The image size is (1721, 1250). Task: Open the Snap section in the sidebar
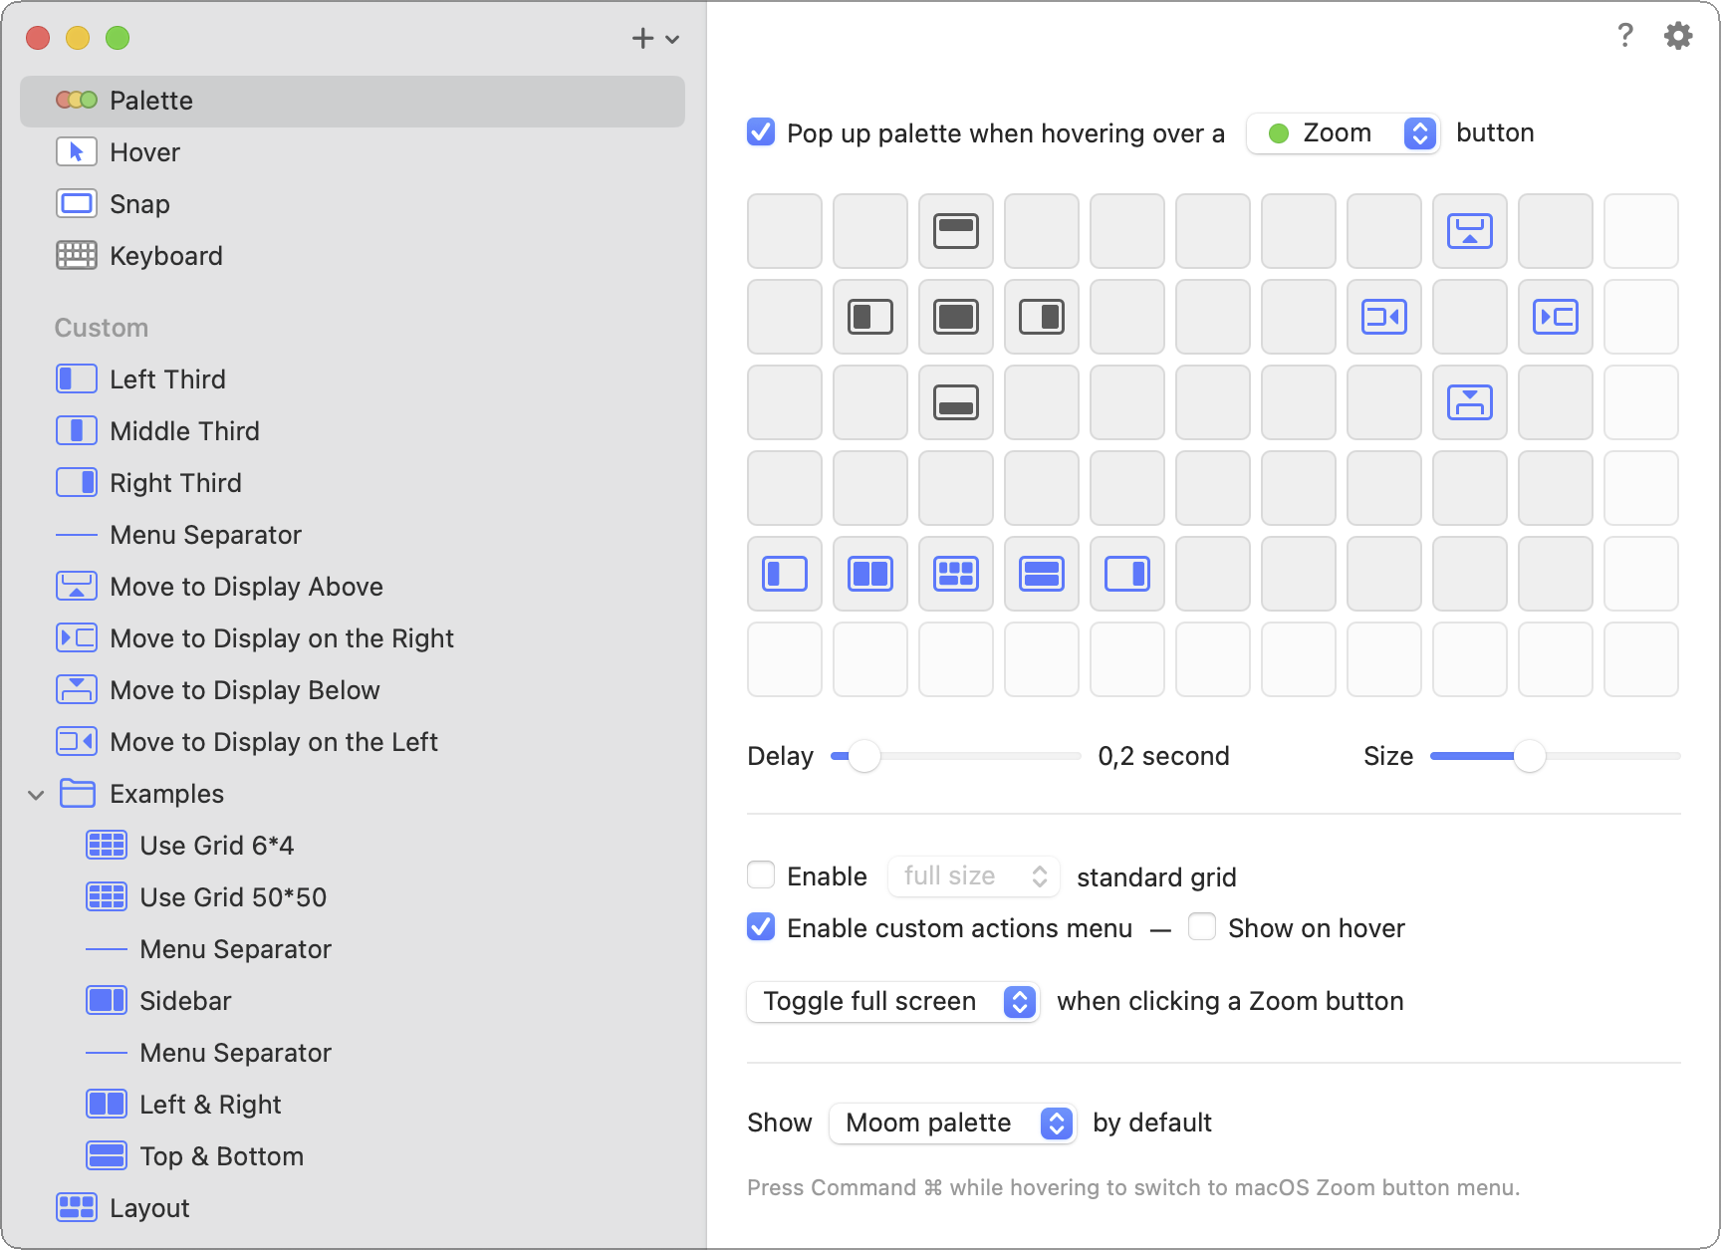click(x=139, y=204)
